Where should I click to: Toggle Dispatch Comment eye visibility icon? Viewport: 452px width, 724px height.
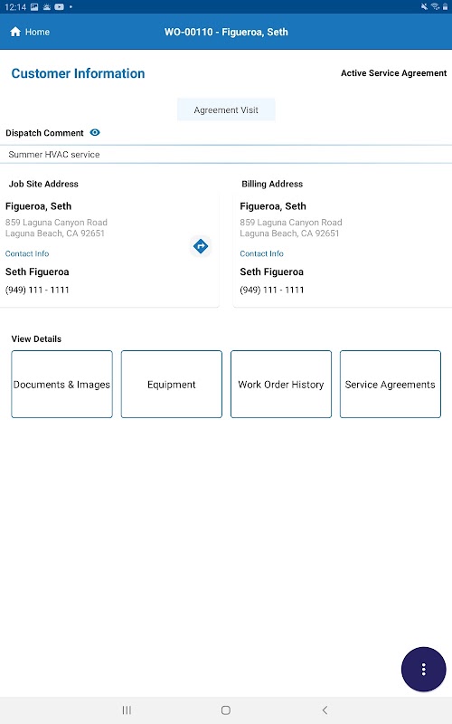pyautogui.click(x=95, y=132)
